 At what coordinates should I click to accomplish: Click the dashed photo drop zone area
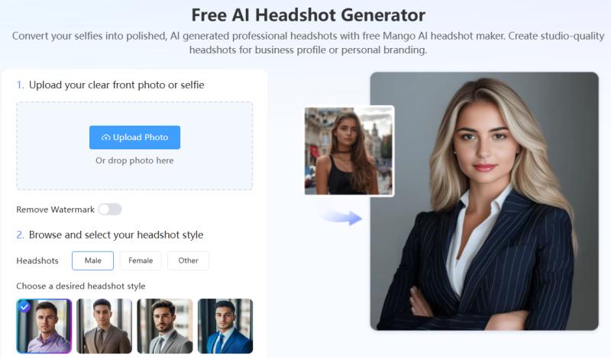click(x=134, y=146)
